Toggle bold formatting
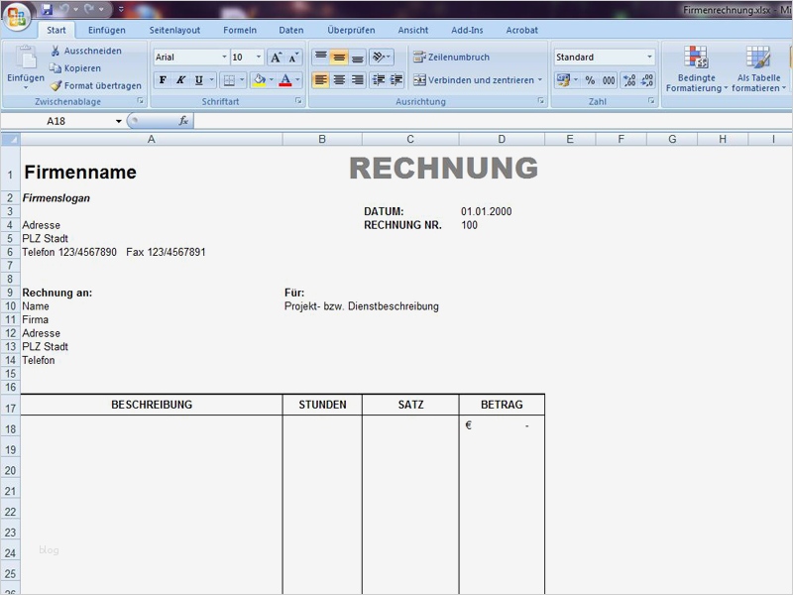This screenshot has width=793, height=595. pyautogui.click(x=163, y=79)
